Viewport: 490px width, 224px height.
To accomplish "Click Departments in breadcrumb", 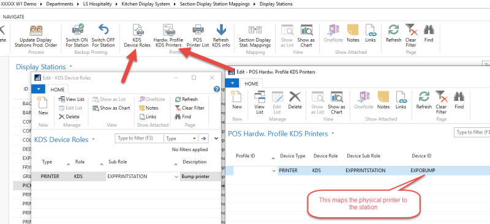I will [x=59, y=4].
